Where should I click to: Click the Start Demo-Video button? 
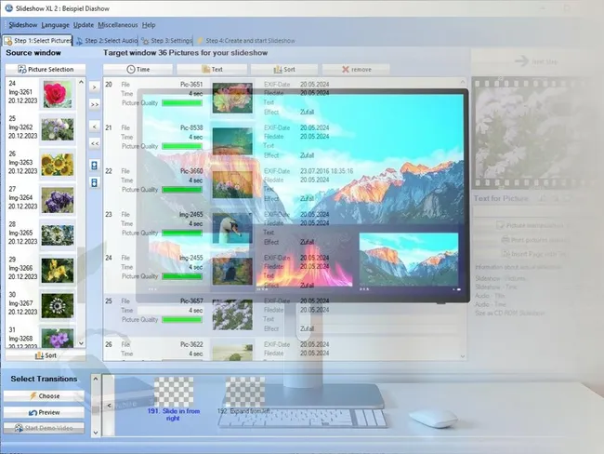44,428
